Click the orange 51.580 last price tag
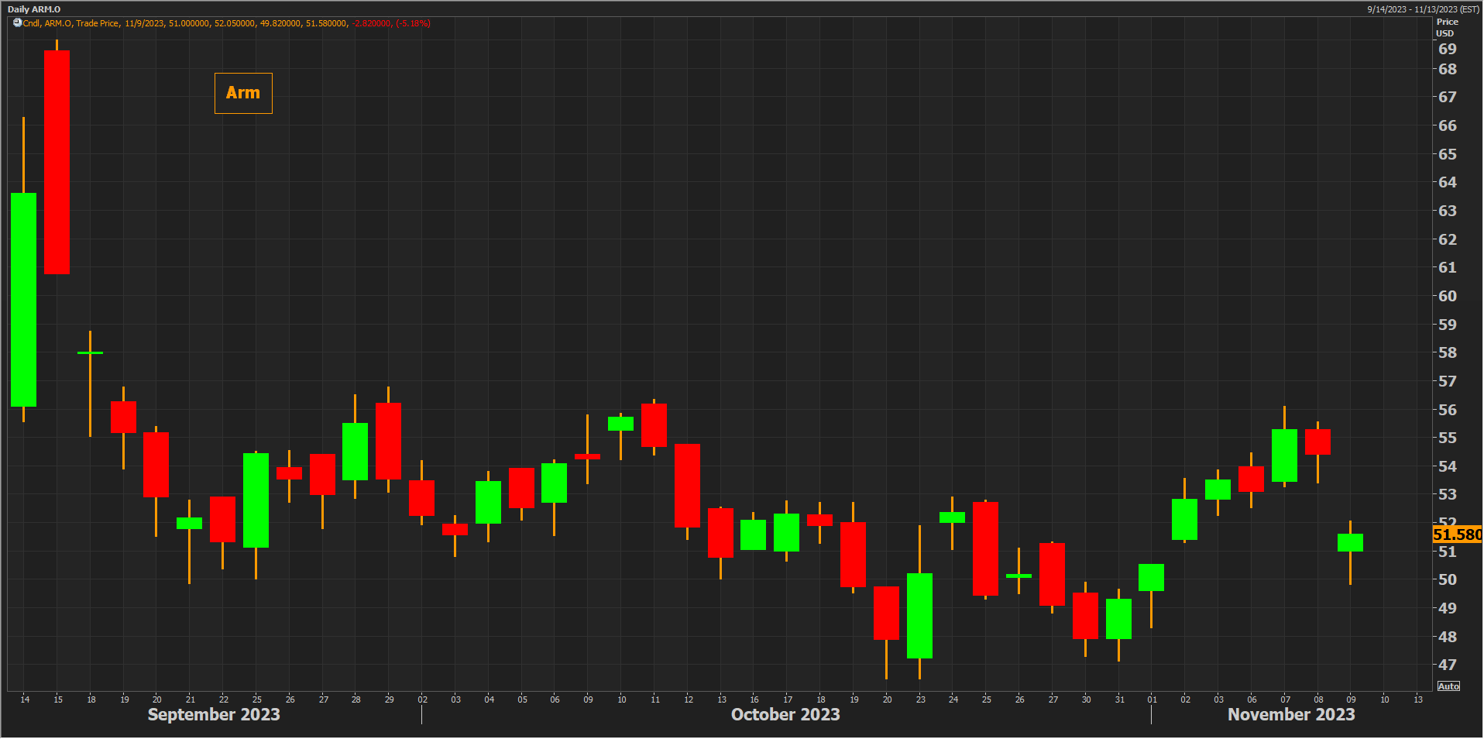The height and width of the screenshot is (739, 1484). coord(1456,534)
